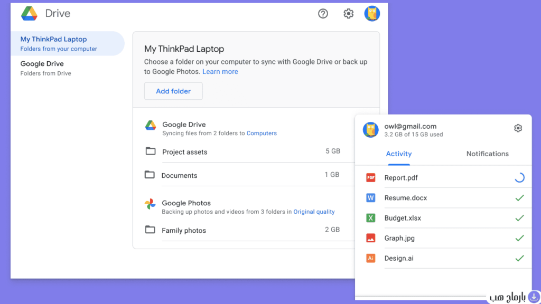The width and height of the screenshot is (541, 304).
Task: Click the Report.pdf file name
Action: (x=401, y=178)
